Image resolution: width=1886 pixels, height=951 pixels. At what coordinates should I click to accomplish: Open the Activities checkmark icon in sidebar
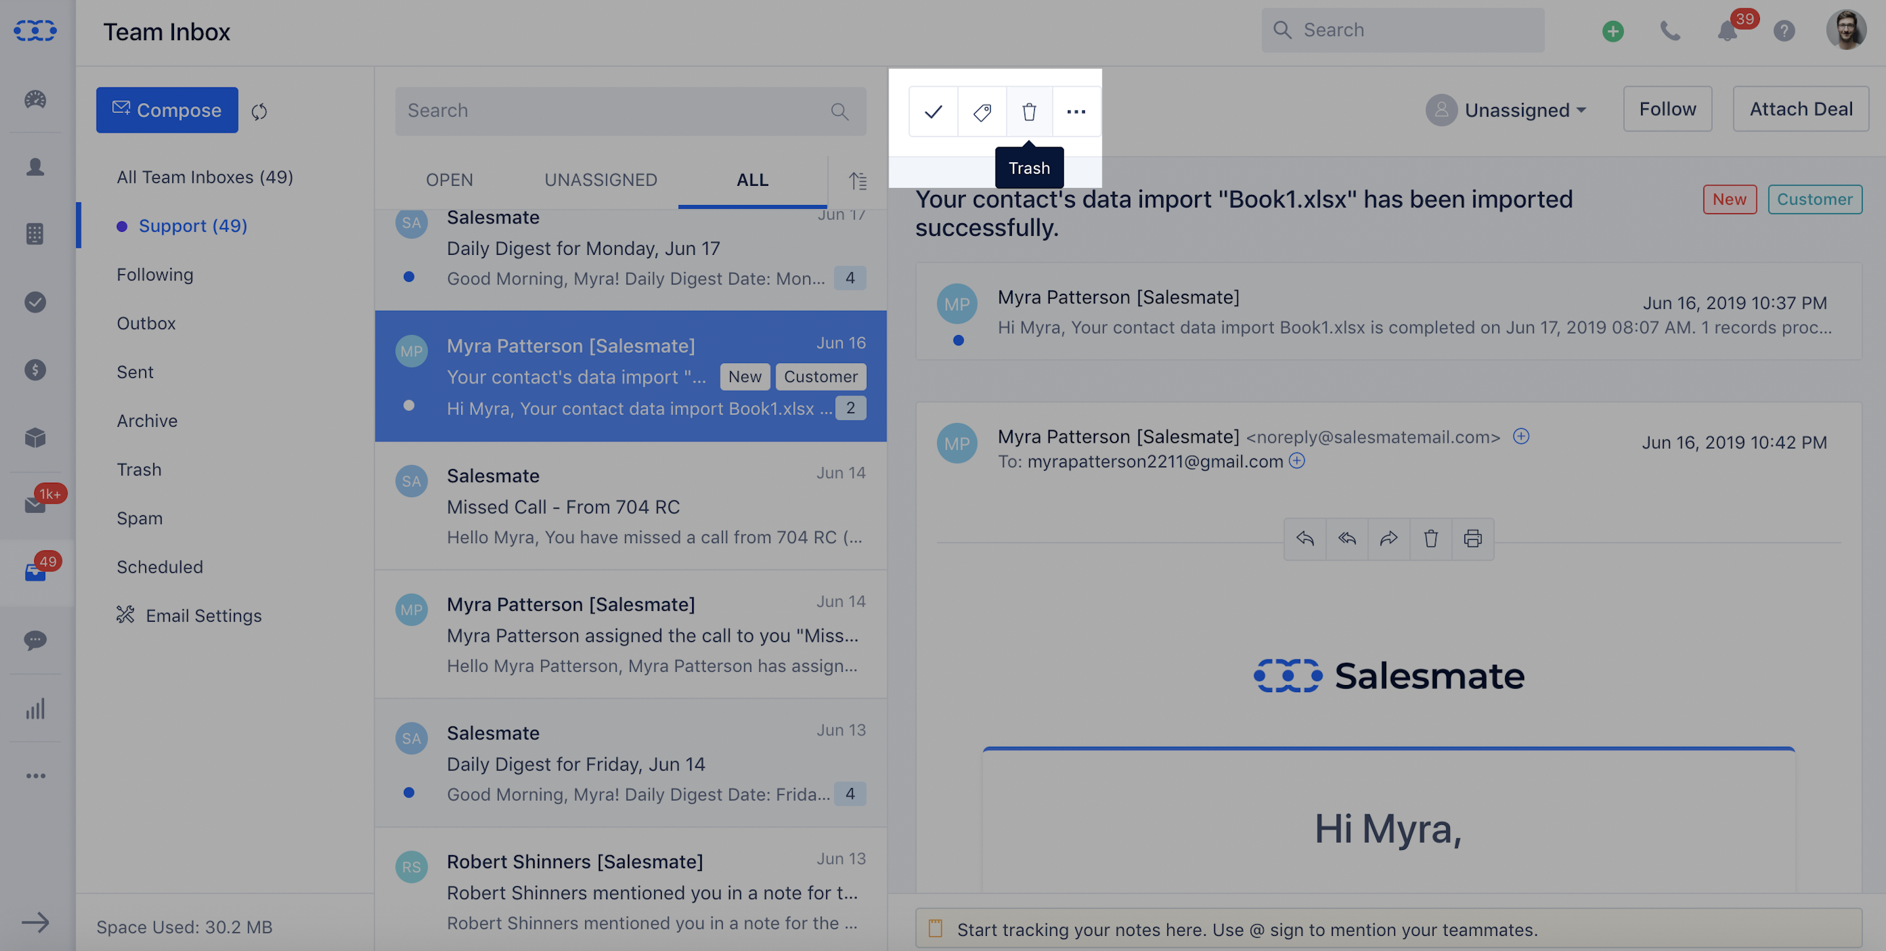(x=35, y=301)
